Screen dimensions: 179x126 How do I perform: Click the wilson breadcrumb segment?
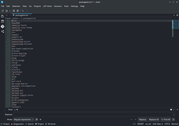pos(16,18)
